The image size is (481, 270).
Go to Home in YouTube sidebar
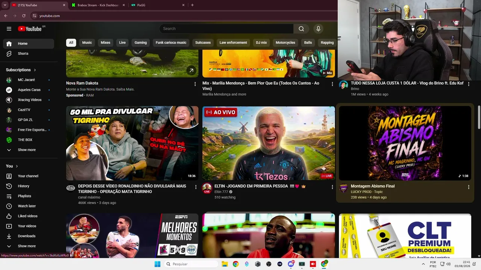point(29,44)
